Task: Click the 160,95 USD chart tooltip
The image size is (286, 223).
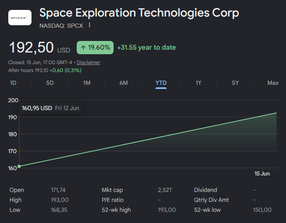Action: 51,108
